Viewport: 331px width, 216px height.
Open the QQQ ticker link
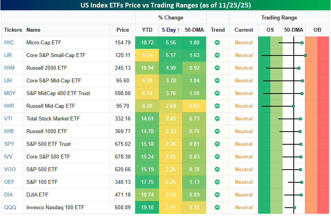(x=10, y=208)
